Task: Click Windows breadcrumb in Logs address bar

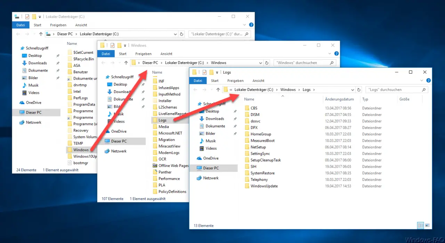Action: [x=288, y=90]
